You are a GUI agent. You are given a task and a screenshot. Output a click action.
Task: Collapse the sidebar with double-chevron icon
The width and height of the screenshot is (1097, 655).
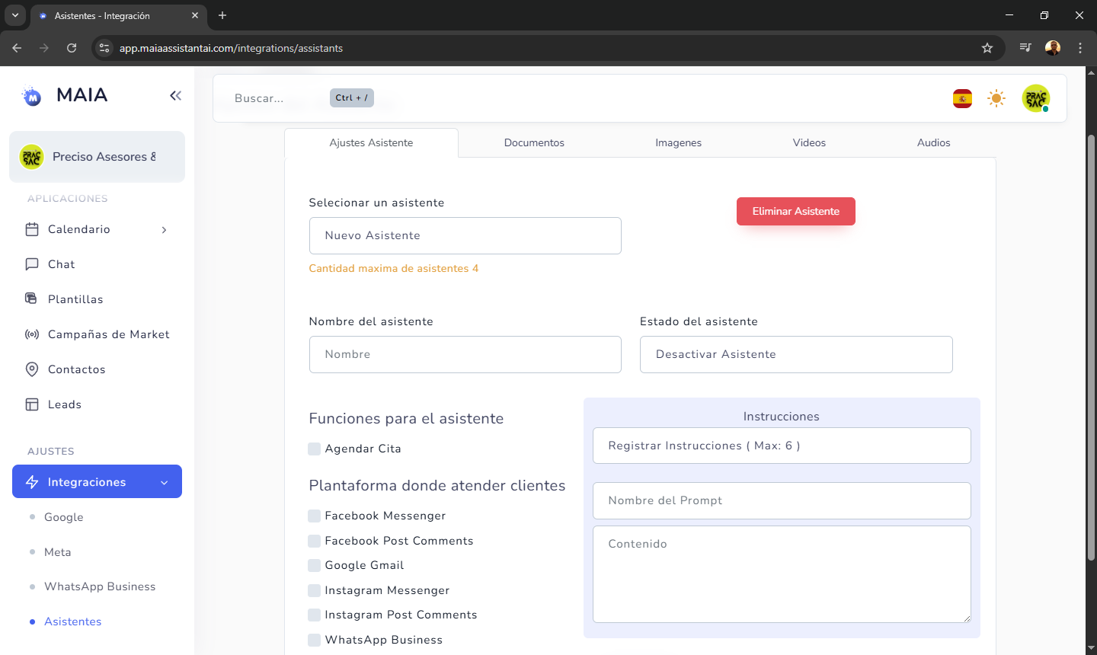(176, 95)
